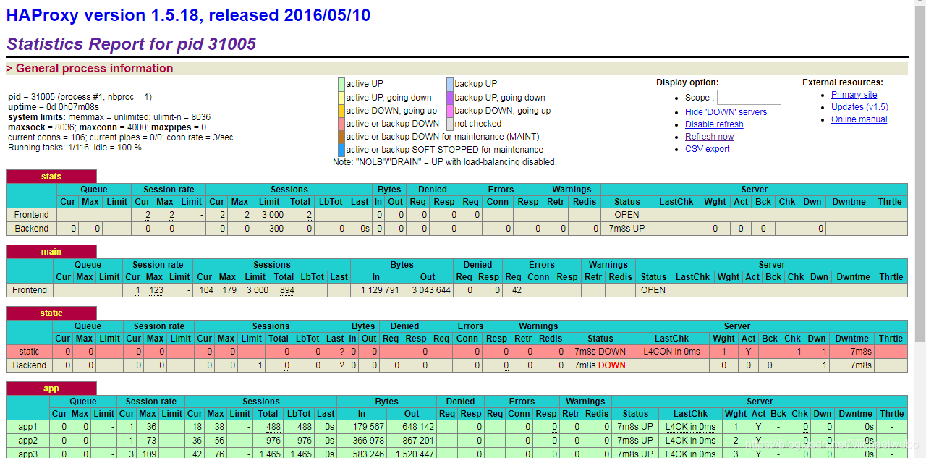Click the 'uptime = 0d 0h07m08s' line
Screen dimensions: 926x458
pyautogui.click(x=54, y=107)
